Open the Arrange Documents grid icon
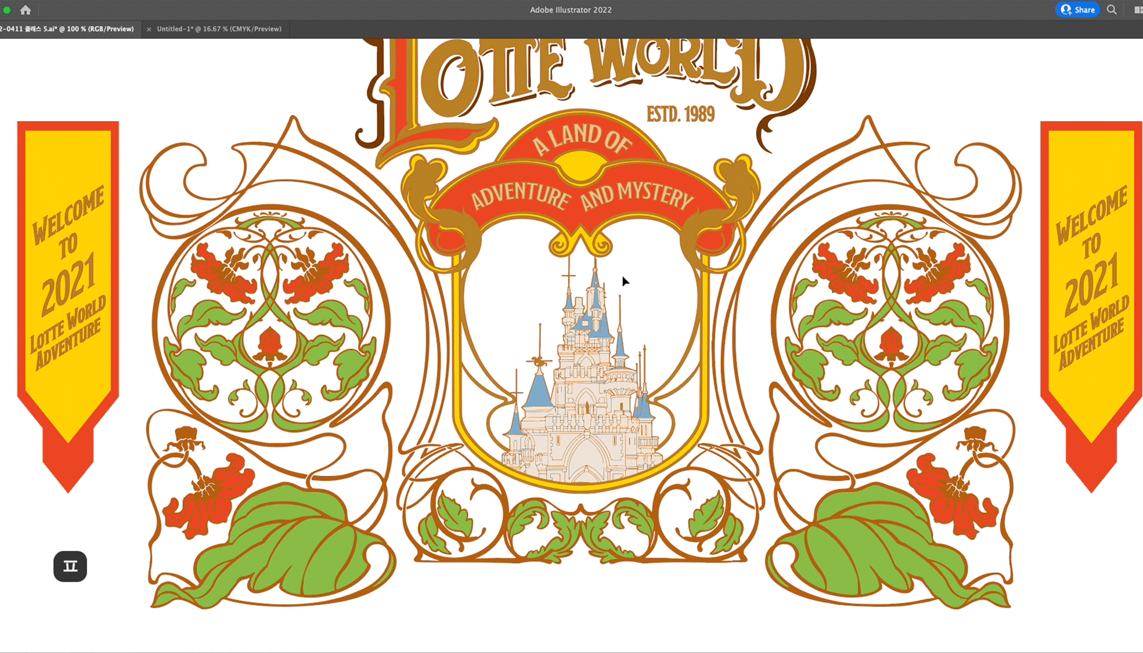Viewport: 1143px width, 653px height. [x=1138, y=10]
